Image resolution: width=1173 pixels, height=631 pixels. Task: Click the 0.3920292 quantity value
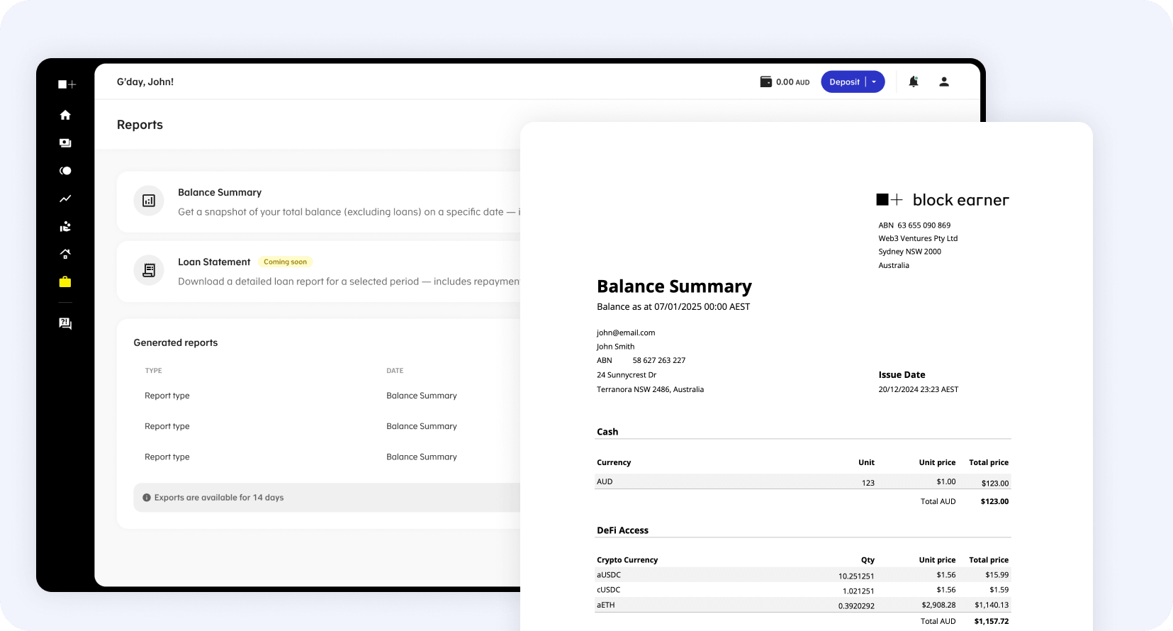point(856,606)
